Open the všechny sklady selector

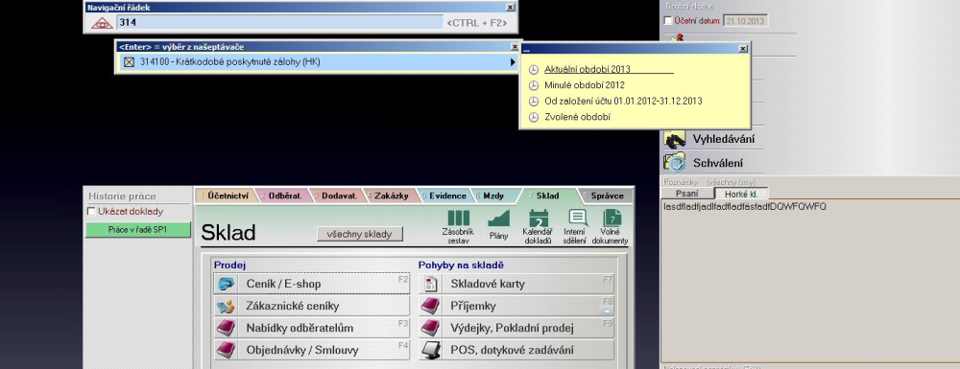click(x=359, y=234)
